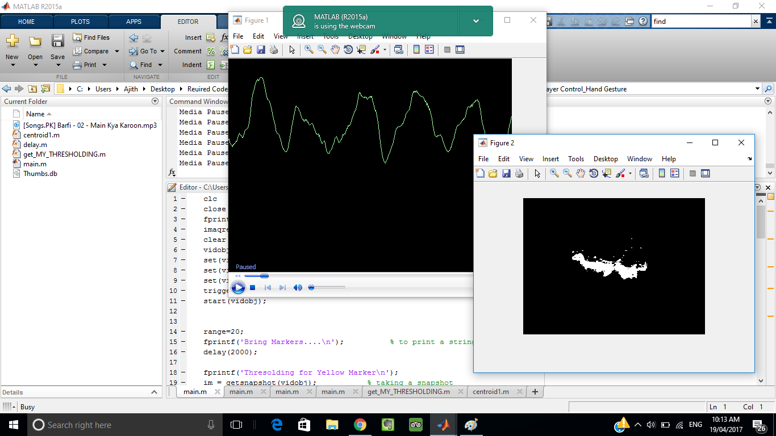776x436 pixels.
Task: Select Edit Plot arrow in Figure 1 toolbar
Action: click(292, 50)
